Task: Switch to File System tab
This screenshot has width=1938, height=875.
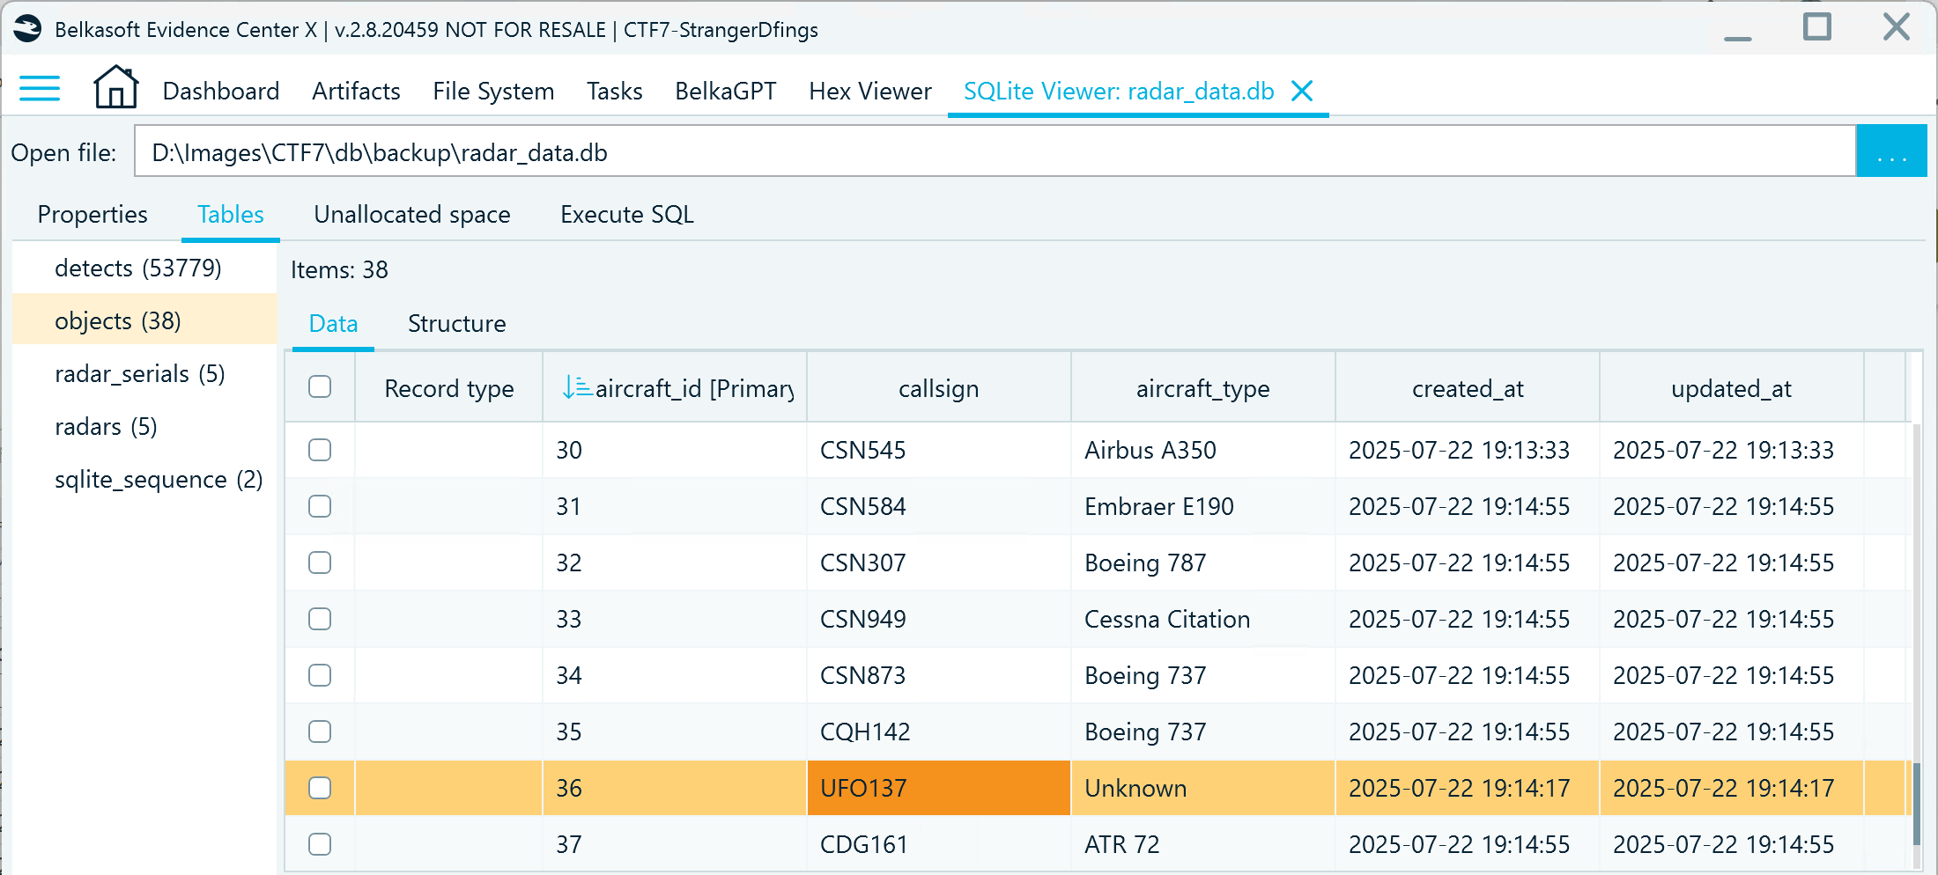Action: click(493, 91)
